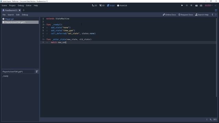Image resolution: width=219 pixels, height=123 pixels.
Task: Click the add_state("none") line
Action: click(61, 28)
